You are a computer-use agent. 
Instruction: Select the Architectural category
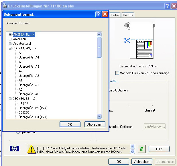pyautogui.click(x=22, y=44)
